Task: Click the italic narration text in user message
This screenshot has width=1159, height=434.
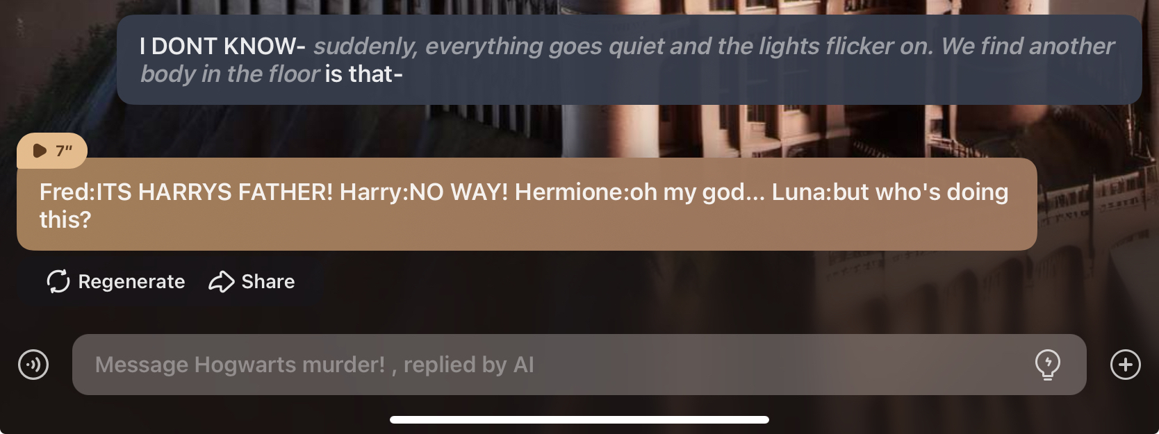Action: tap(627, 60)
